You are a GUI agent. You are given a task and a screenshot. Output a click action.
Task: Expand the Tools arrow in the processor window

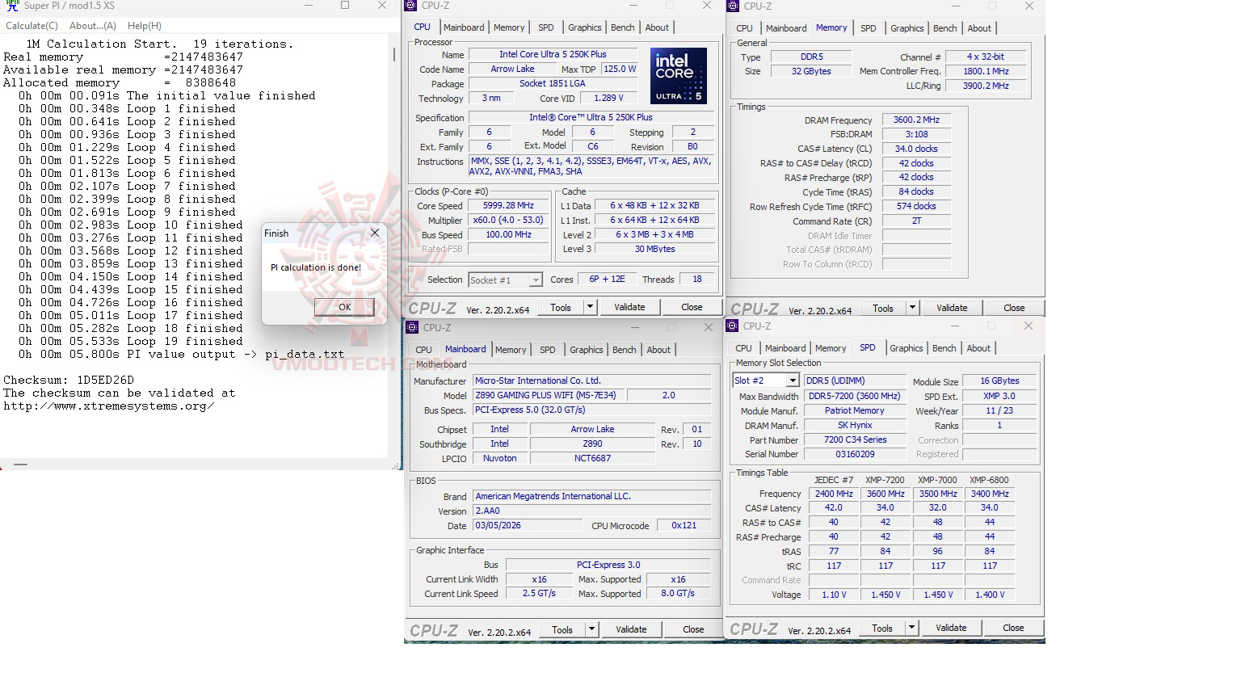pyautogui.click(x=590, y=307)
